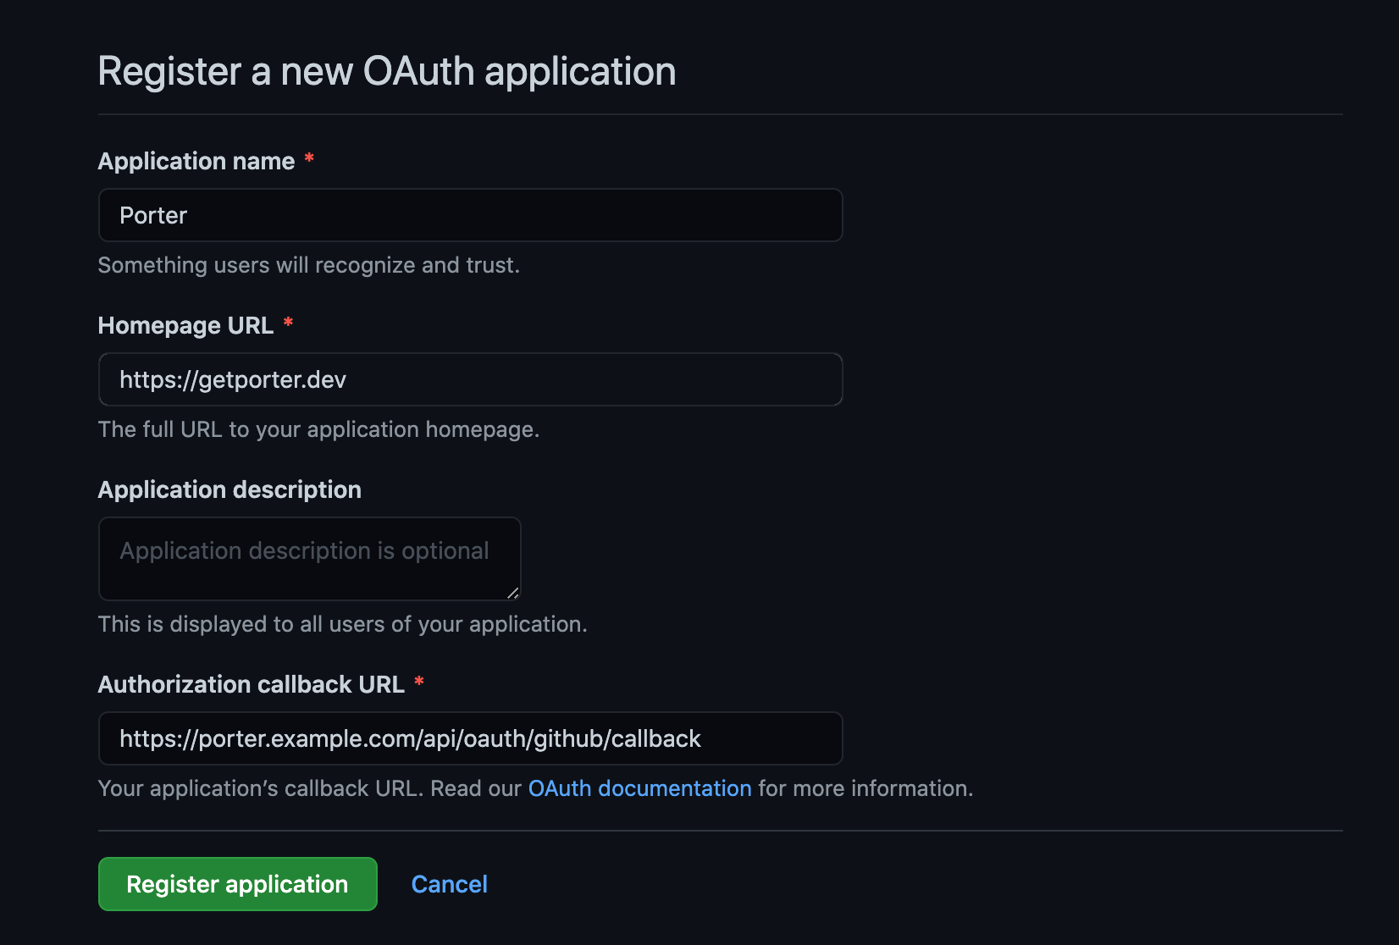Screen dimensions: 1399x945
Task: Click the callback URL containing porter.example.com
Action: (x=410, y=738)
